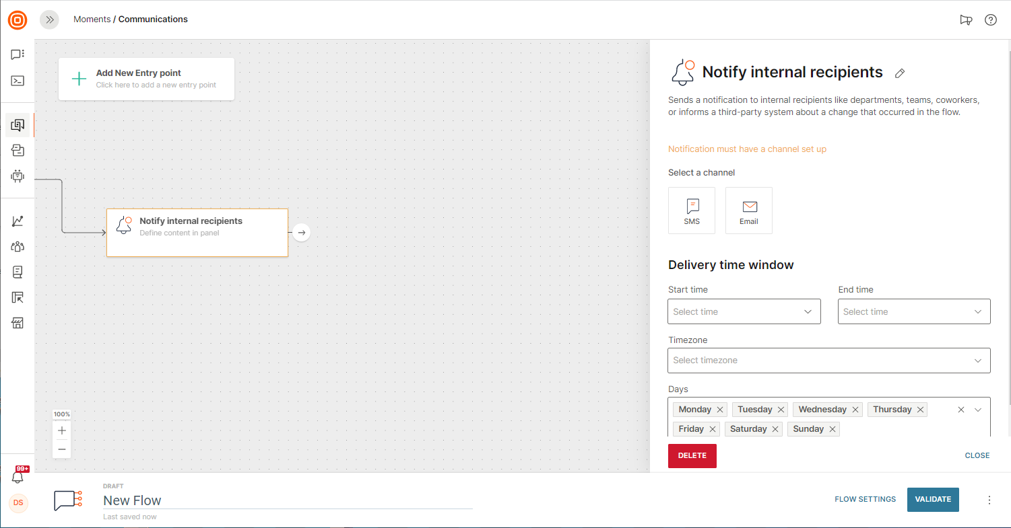This screenshot has height=528, width=1011.
Task: Open the analytics chart icon in the sidebar
Action: click(x=18, y=221)
